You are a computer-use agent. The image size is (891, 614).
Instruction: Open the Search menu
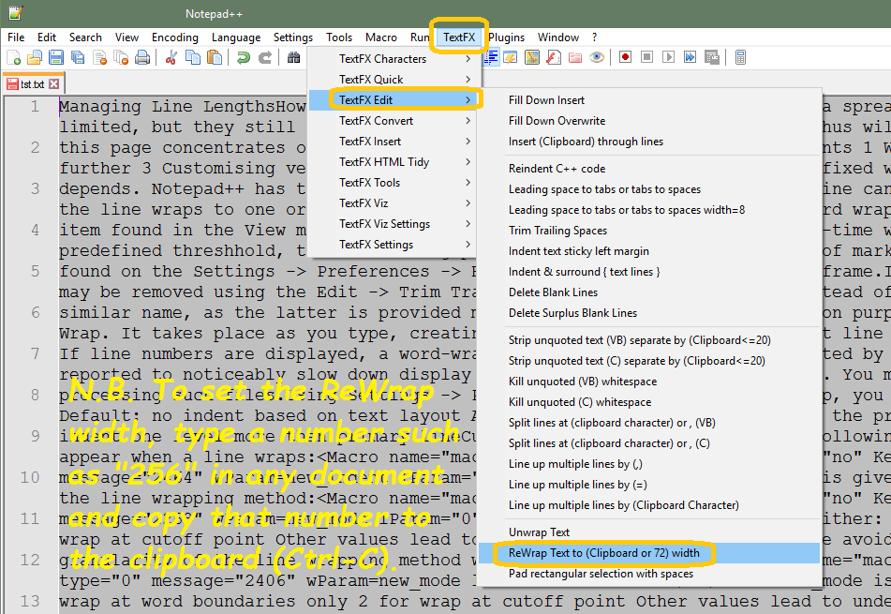tap(85, 37)
